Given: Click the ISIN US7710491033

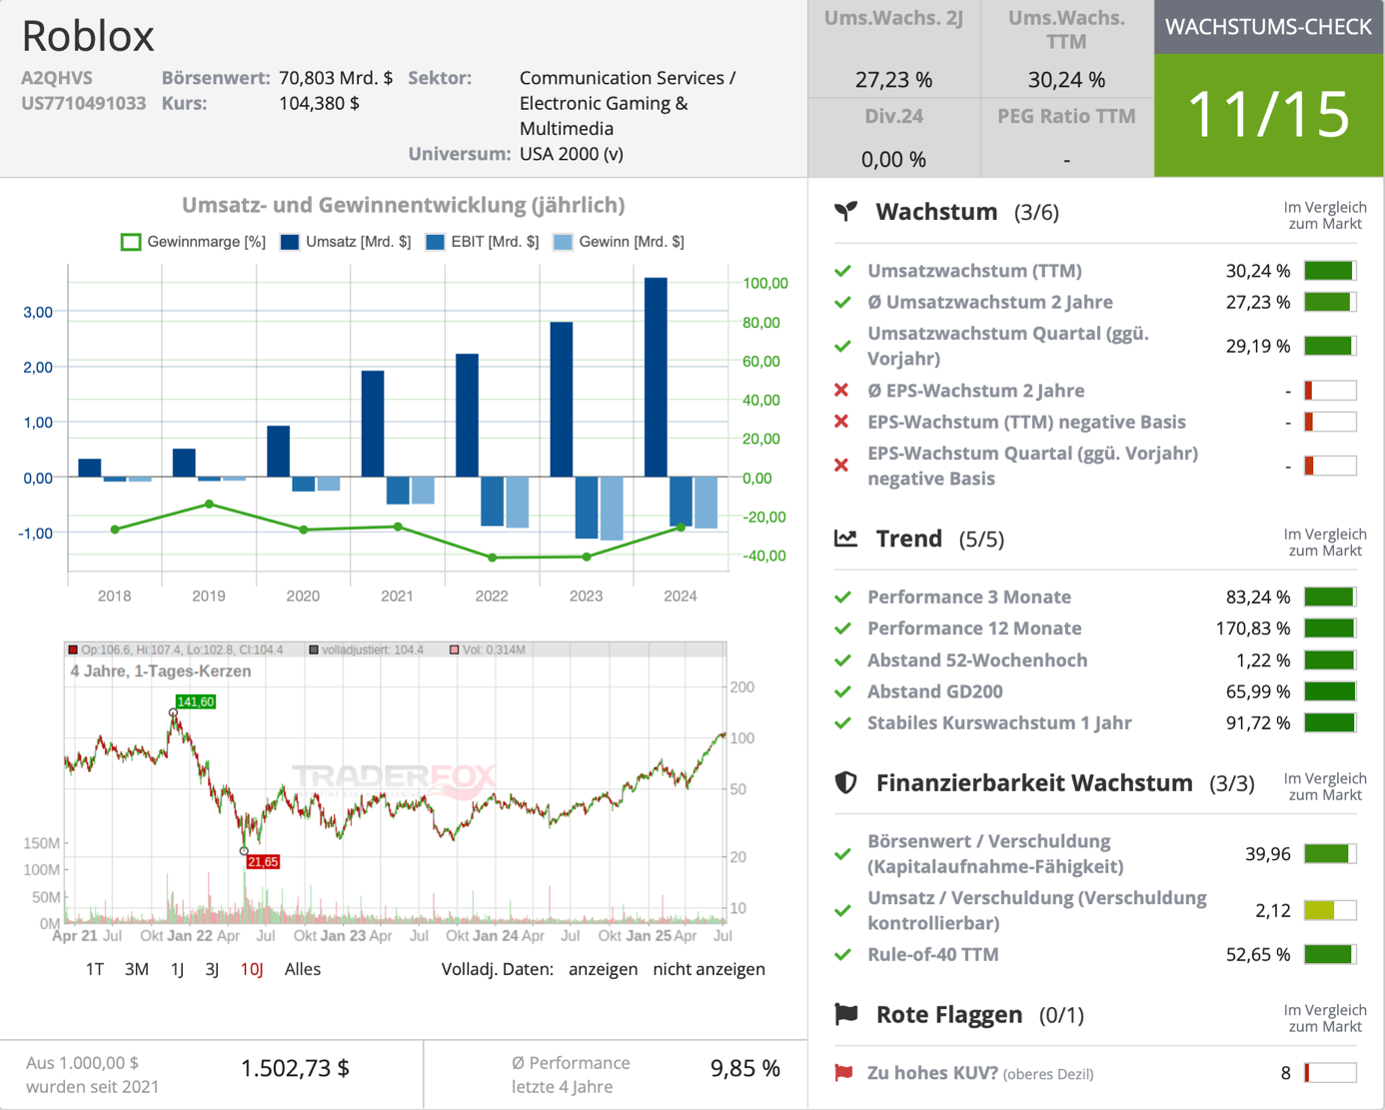Looking at the screenshot, I should pyautogui.click(x=84, y=103).
